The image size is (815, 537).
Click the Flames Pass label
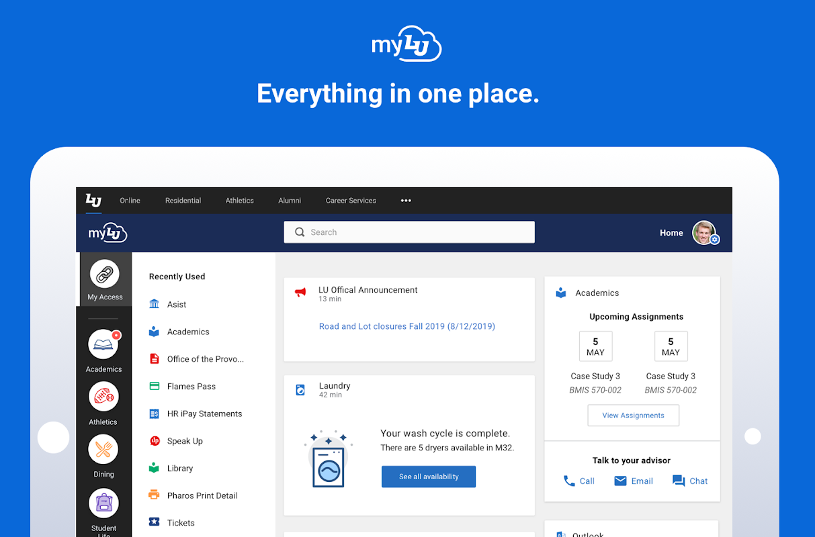click(191, 386)
